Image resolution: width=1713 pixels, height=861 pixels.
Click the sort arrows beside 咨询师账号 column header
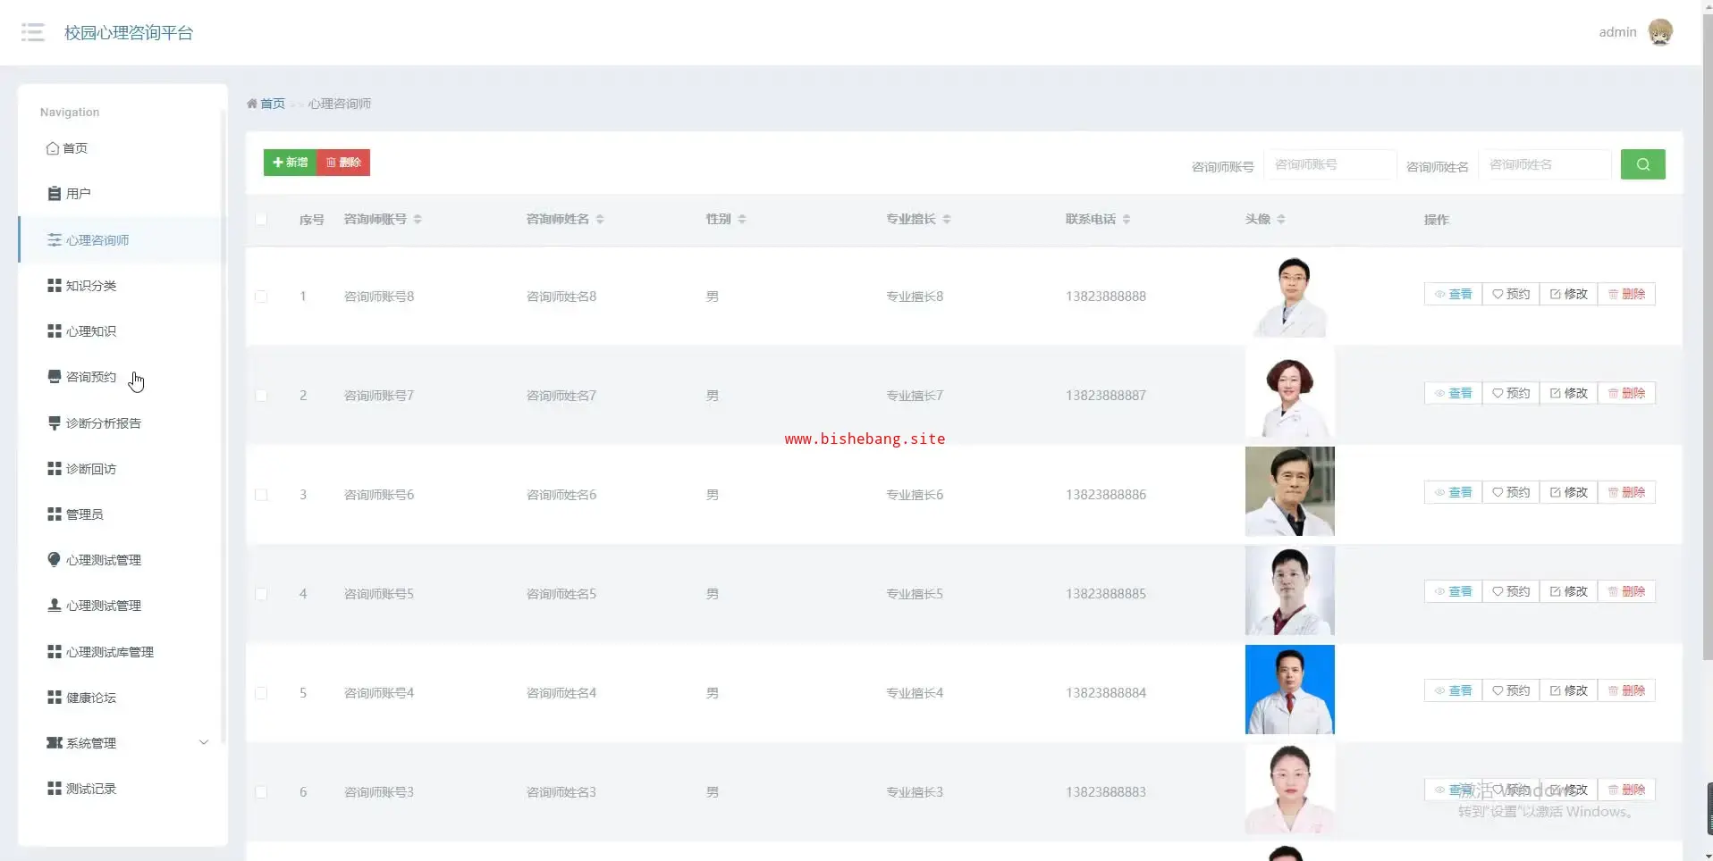click(418, 220)
